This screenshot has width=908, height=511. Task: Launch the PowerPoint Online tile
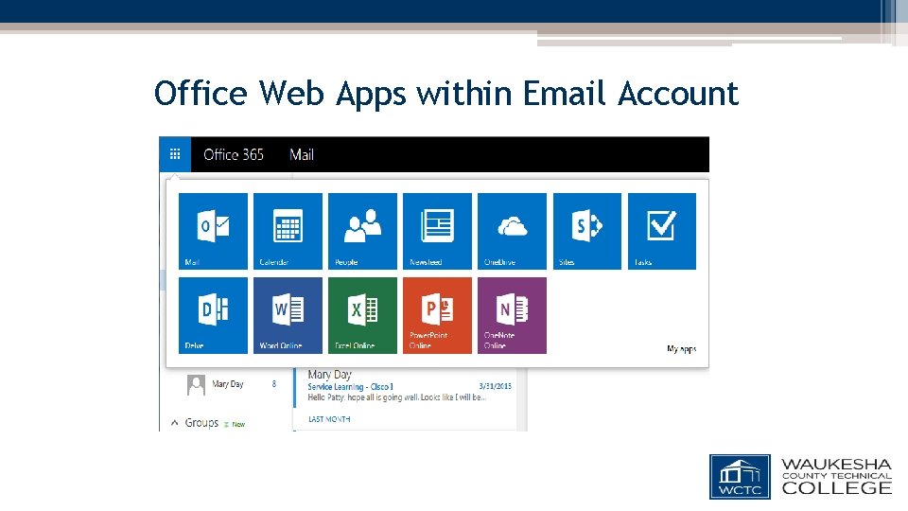(437, 315)
